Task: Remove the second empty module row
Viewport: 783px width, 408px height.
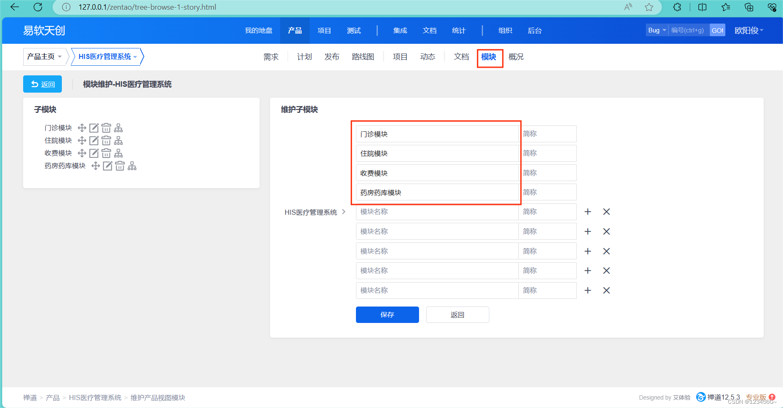Action: (606, 232)
